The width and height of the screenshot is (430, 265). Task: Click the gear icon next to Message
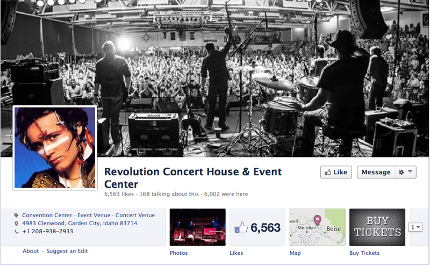[x=401, y=173]
